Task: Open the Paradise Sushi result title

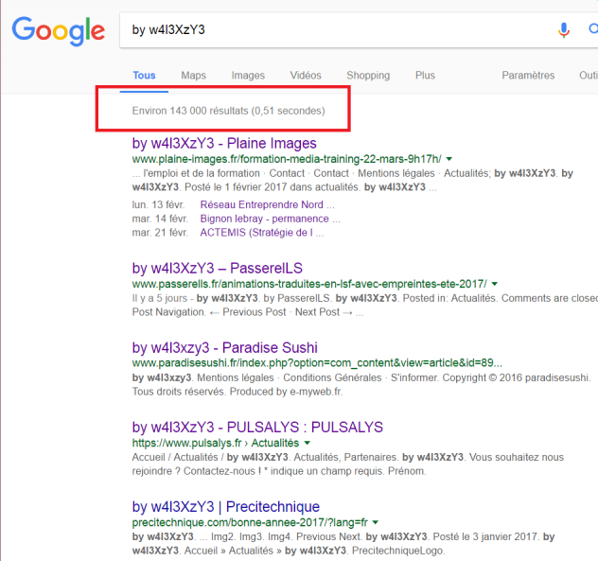Action: tap(224, 348)
